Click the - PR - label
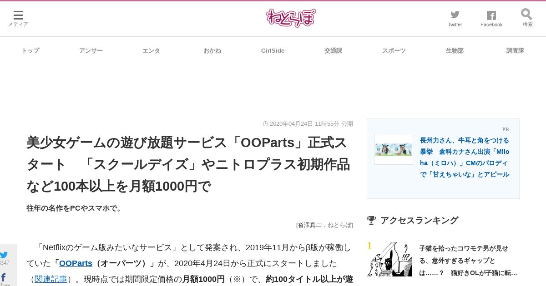The image size is (546, 286). [x=506, y=129]
